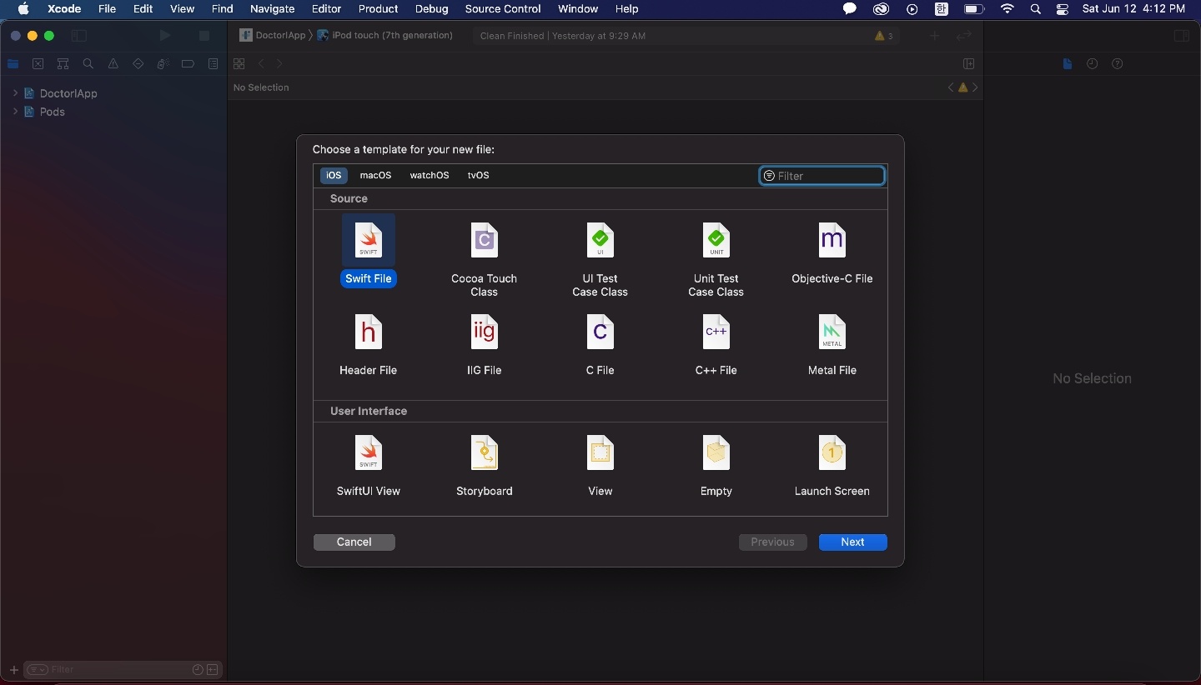The width and height of the screenshot is (1201, 685).
Task: Add a file with the navigator plus button
Action: (x=13, y=669)
